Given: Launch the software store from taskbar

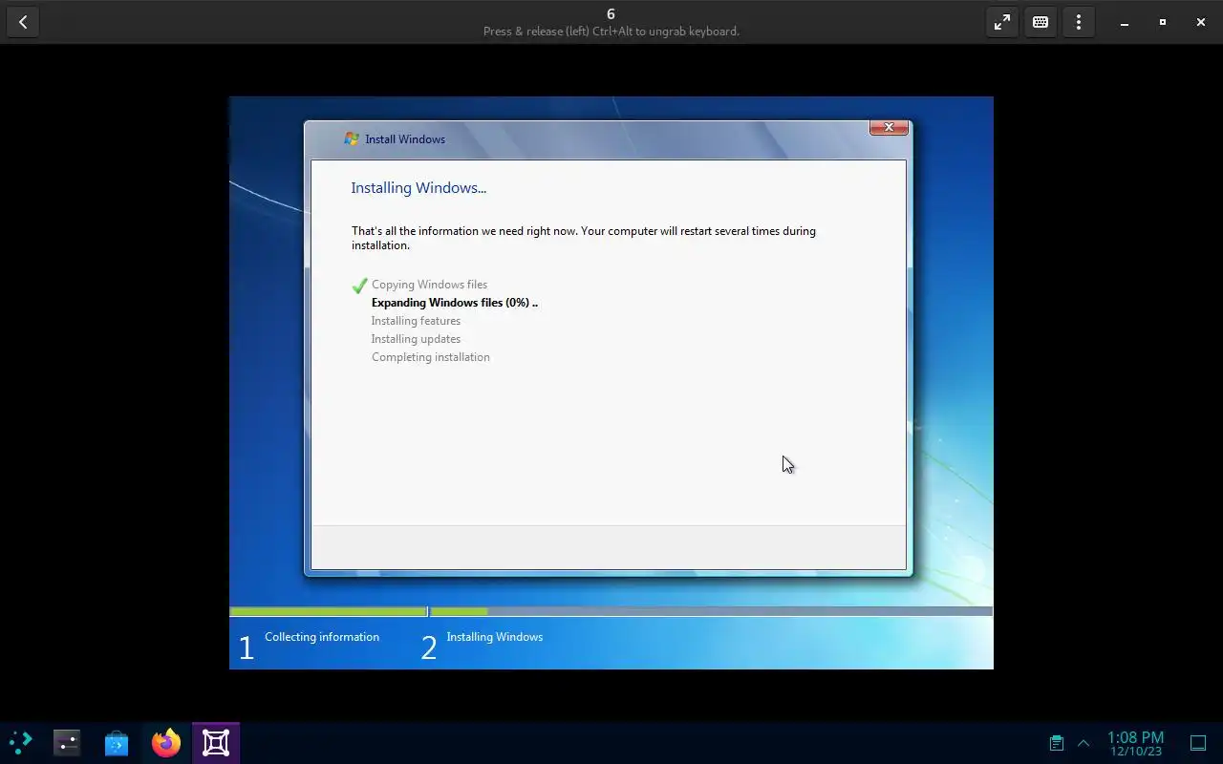Looking at the screenshot, I should tap(117, 742).
